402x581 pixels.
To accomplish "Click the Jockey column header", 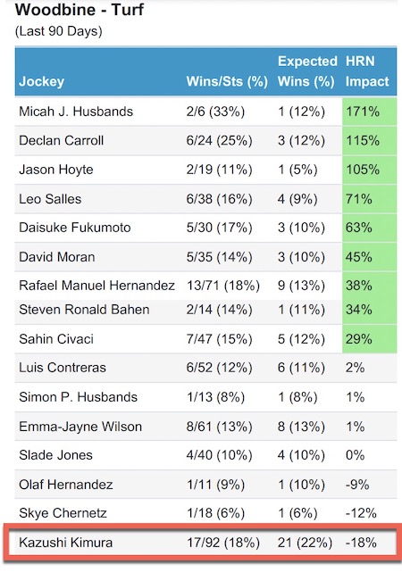I will (x=41, y=81).
